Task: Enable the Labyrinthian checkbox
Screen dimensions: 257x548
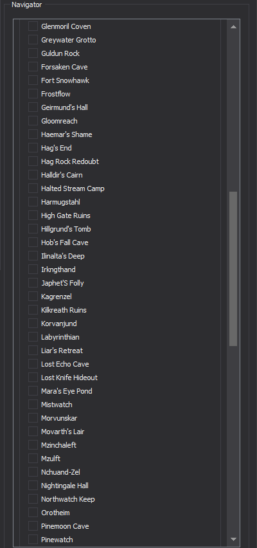Action: tap(33, 337)
